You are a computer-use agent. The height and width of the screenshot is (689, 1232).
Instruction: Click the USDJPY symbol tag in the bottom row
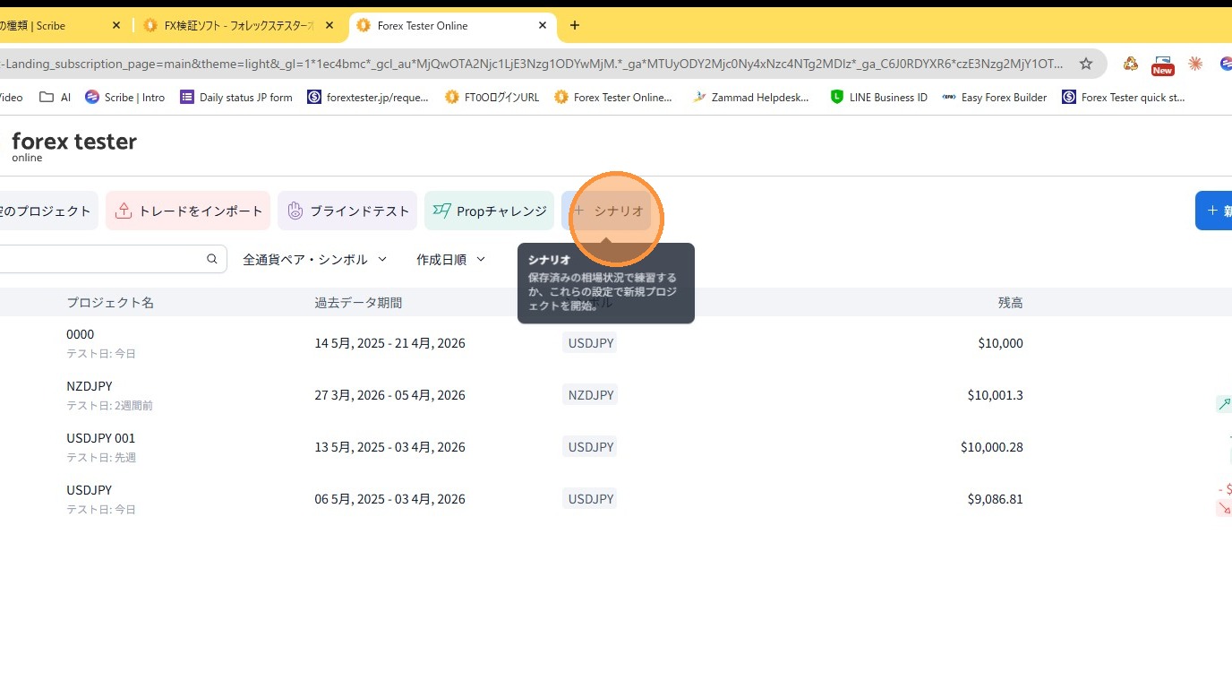(591, 499)
